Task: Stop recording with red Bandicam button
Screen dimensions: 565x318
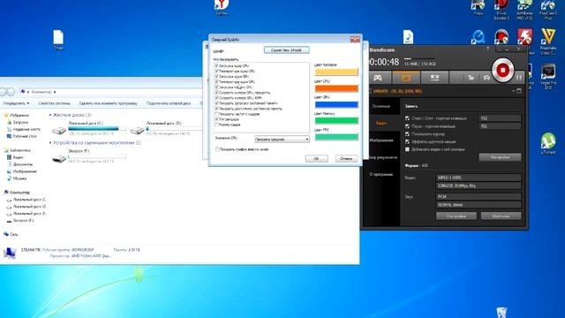Action: tap(502, 70)
